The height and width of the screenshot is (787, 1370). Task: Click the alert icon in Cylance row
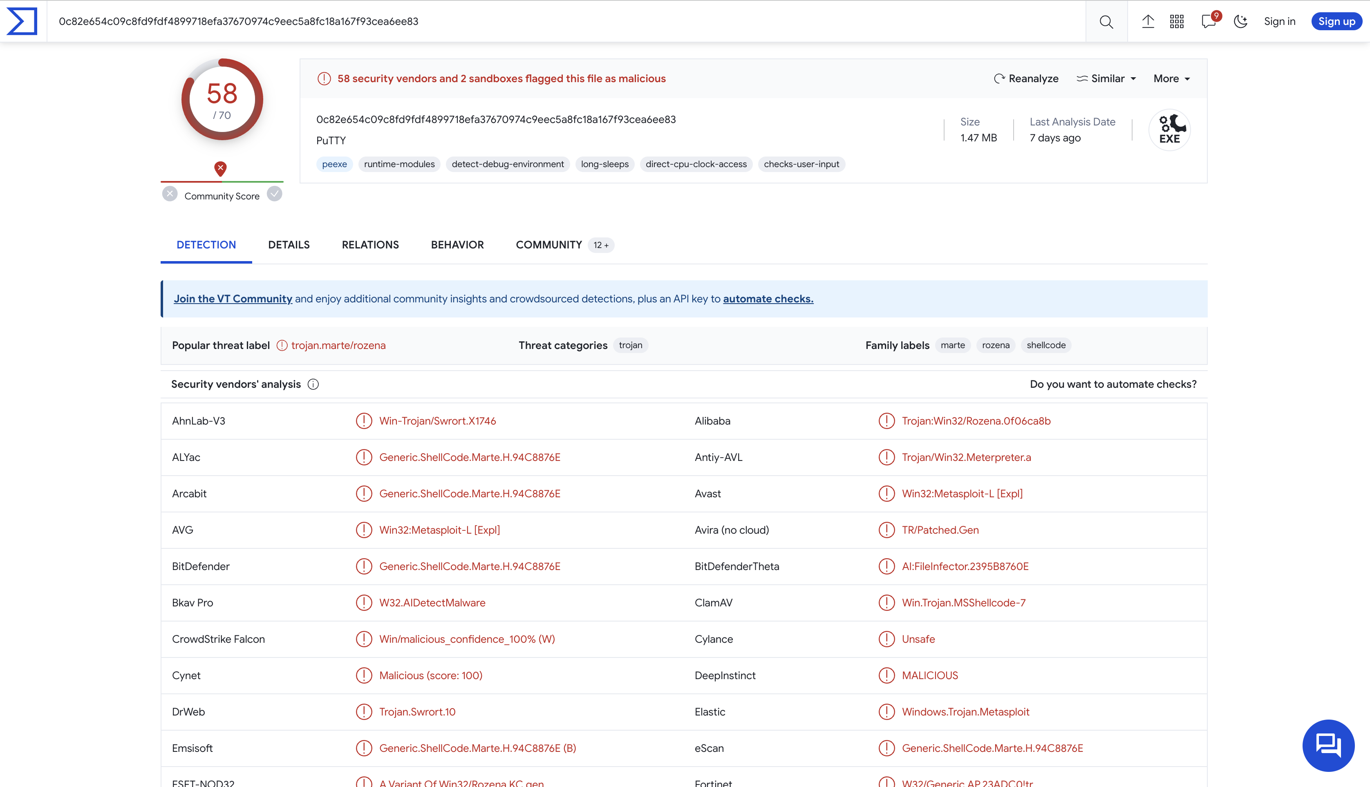886,639
